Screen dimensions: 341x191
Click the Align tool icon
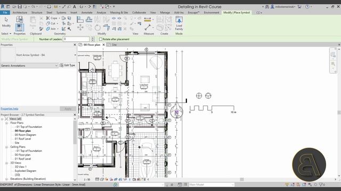pos(80,20)
